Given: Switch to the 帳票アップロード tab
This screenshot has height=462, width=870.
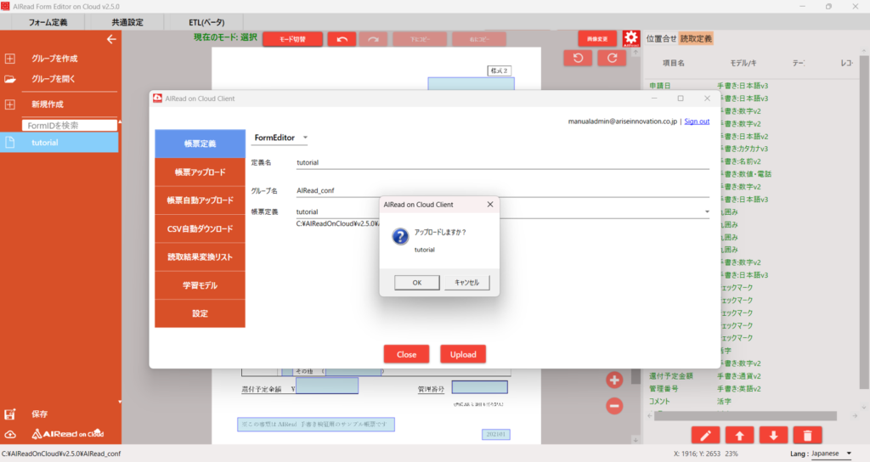Looking at the screenshot, I should (x=200, y=172).
